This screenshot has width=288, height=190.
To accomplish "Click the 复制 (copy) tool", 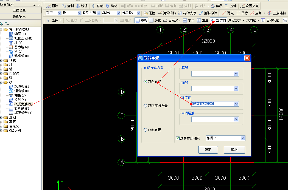I will (68, 6).
